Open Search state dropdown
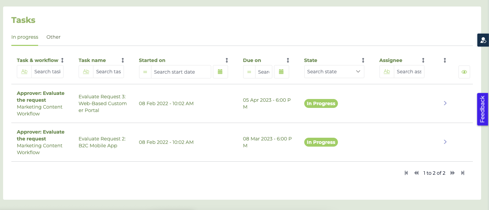Screen dimensions: 489x210 (x=334, y=72)
